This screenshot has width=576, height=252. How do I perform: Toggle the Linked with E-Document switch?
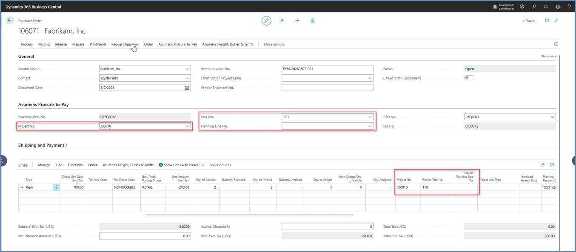pos(469,78)
